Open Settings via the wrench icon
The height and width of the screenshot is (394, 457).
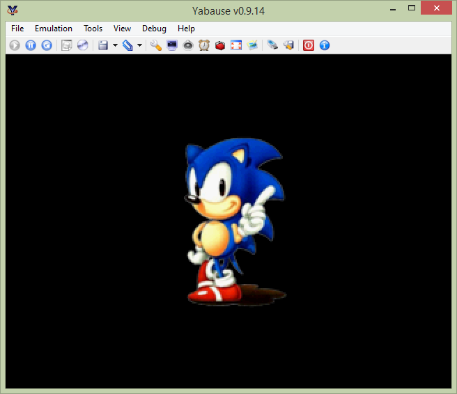tap(156, 45)
